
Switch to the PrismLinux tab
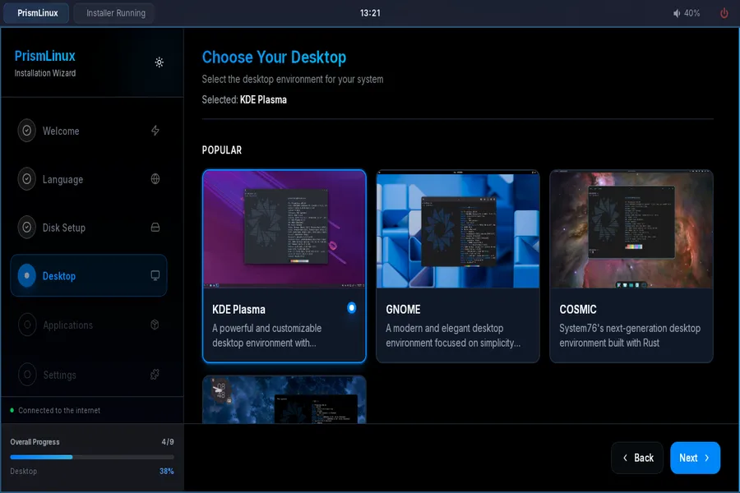38,13
